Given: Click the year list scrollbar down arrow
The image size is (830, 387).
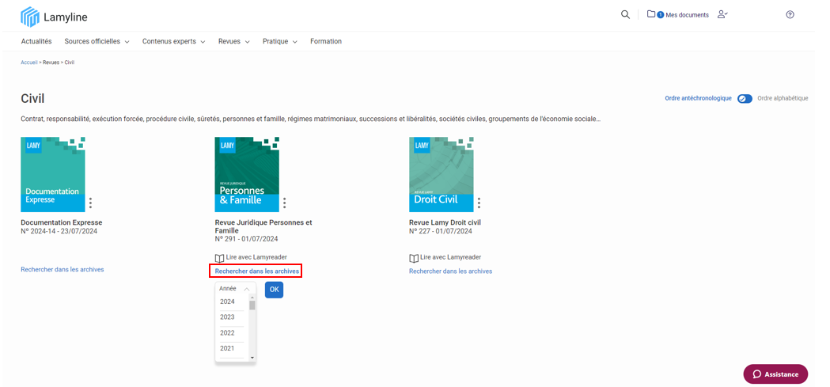Looking at the screenshot, I should [x=252, y=358].
